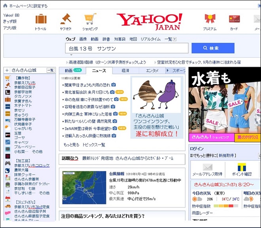Select the 動画 LIVE tab
The height and width of the screenshot is (228, 261).
[x=73, y=70]
